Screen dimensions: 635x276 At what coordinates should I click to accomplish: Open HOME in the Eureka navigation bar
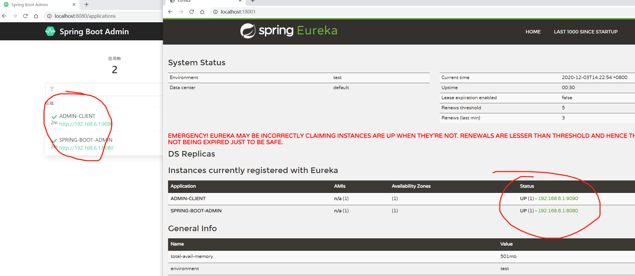coord(533,31)
